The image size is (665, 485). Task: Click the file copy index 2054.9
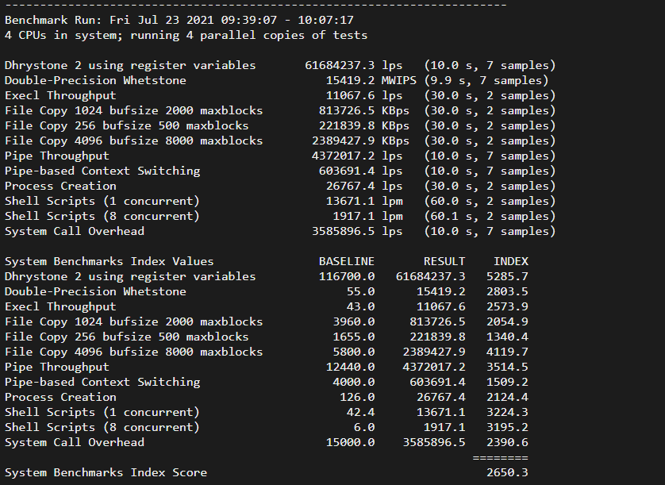coord(507,321)
